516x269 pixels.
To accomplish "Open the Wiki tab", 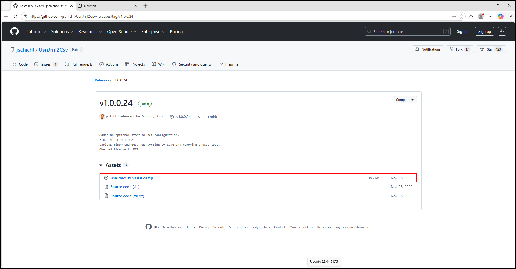I will (158, 64).
